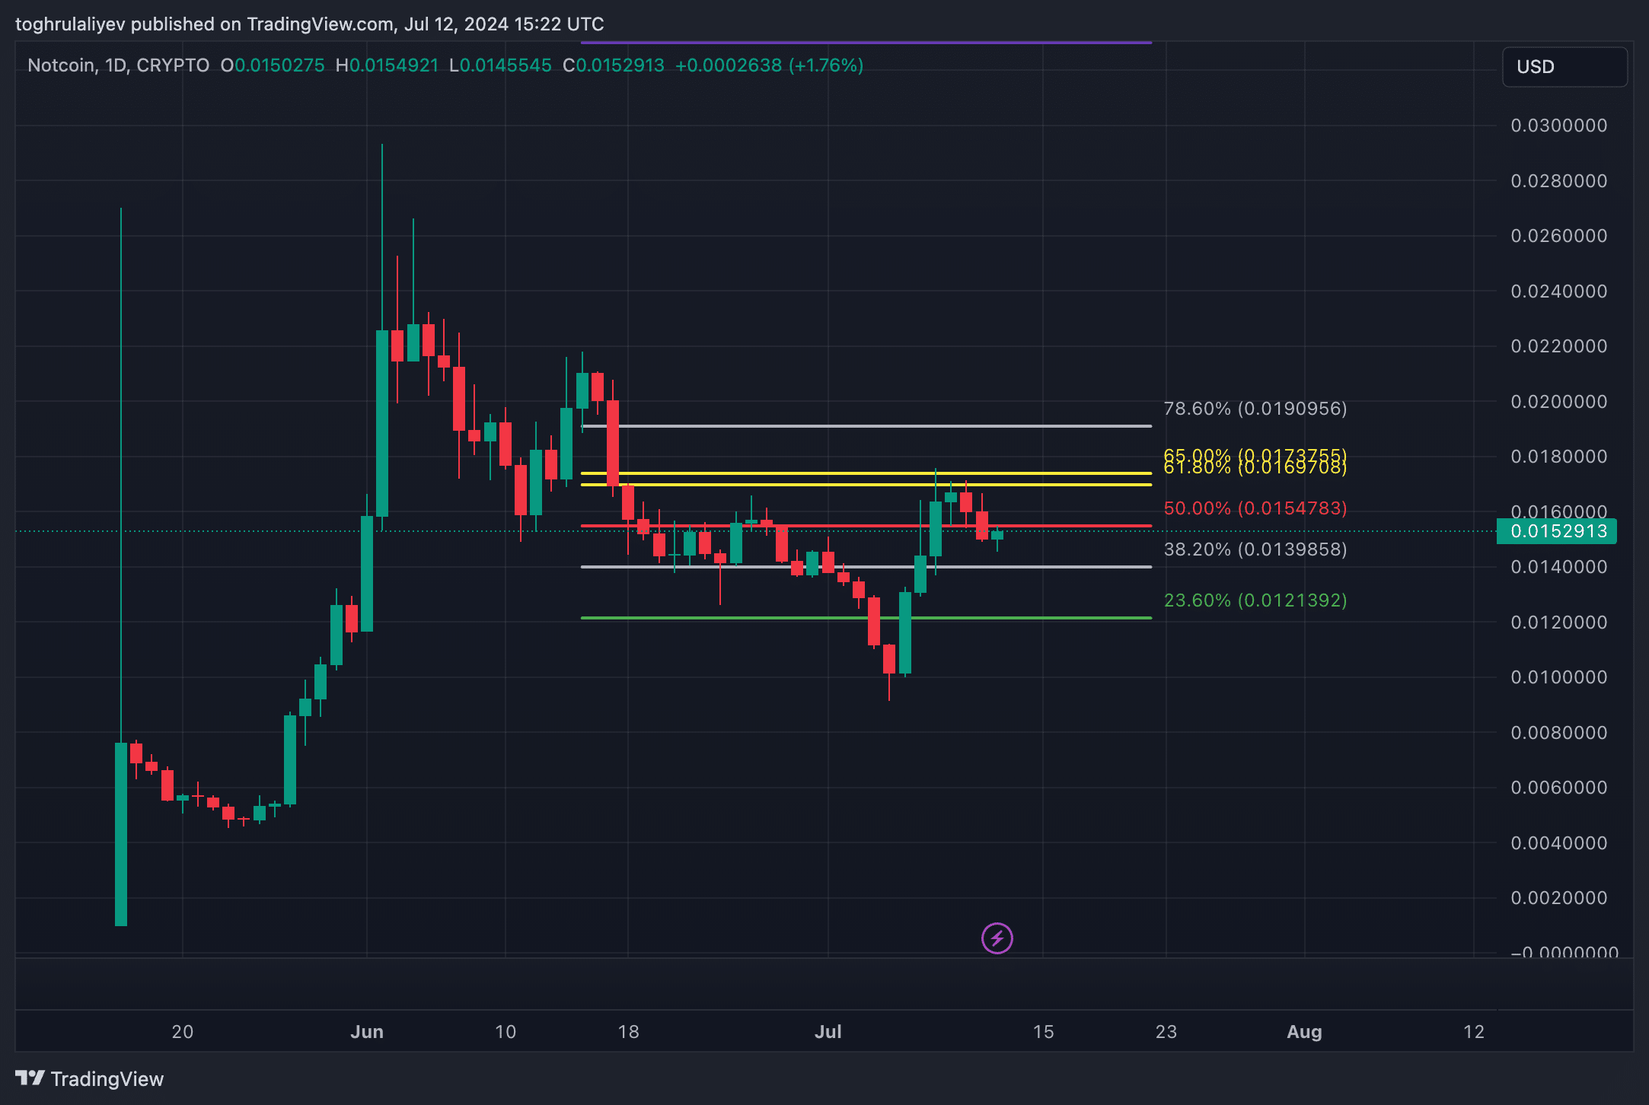Click the High value 0.0154921

pos(394,65)
